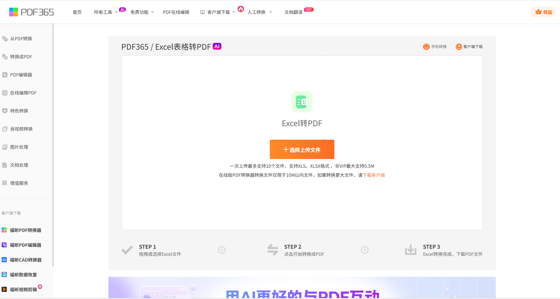560x299 pixels.
Task: Select 从PDF转换 in the sidebar
Action: (21, 39)
